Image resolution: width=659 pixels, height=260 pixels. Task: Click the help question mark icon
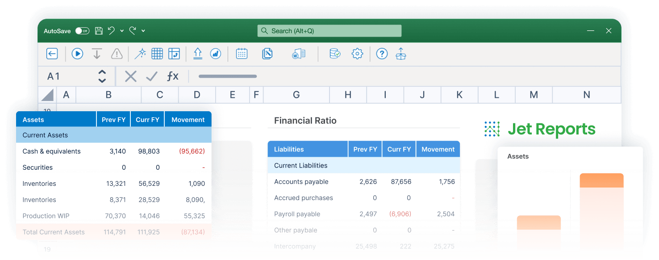point(382,54)
